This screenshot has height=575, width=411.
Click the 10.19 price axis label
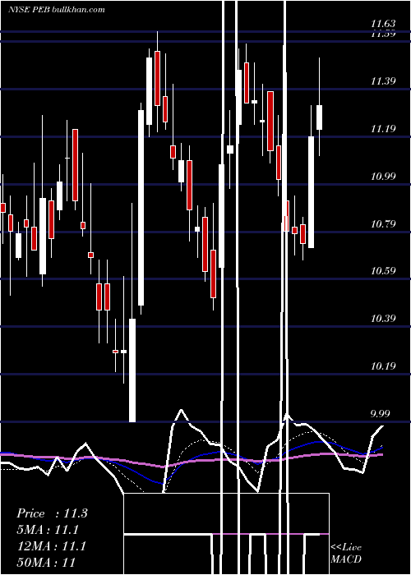[383, 366]
